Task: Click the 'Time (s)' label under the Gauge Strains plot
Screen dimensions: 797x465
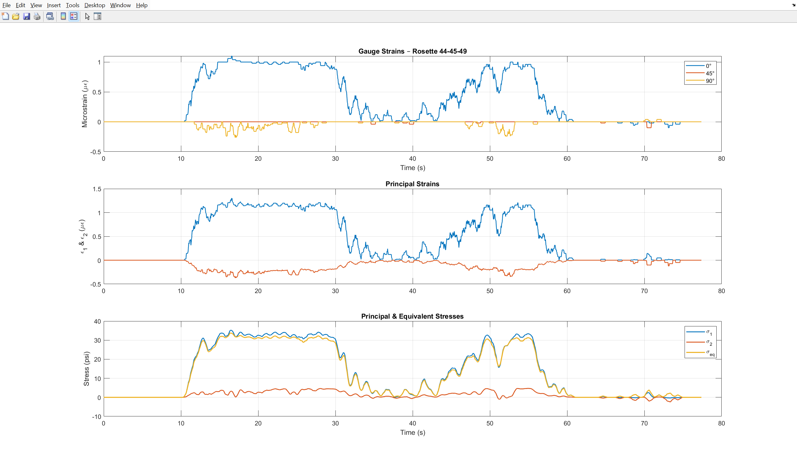Action: [412, 168]
